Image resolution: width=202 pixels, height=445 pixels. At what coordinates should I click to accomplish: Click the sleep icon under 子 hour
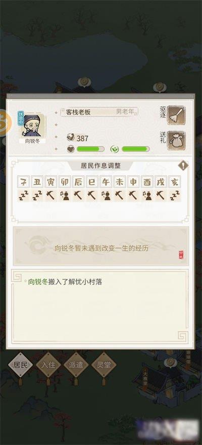tap(24, 196)
